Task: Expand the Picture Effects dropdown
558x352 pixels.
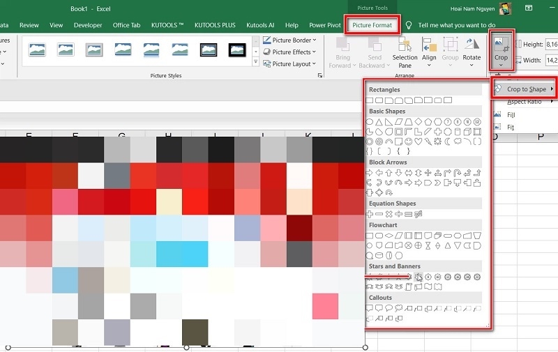Action: coord(290,52)
